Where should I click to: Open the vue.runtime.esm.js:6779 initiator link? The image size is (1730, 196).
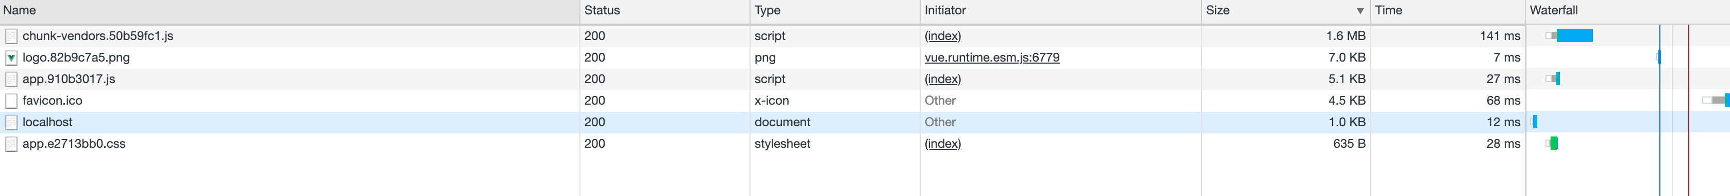click(992, 57)
